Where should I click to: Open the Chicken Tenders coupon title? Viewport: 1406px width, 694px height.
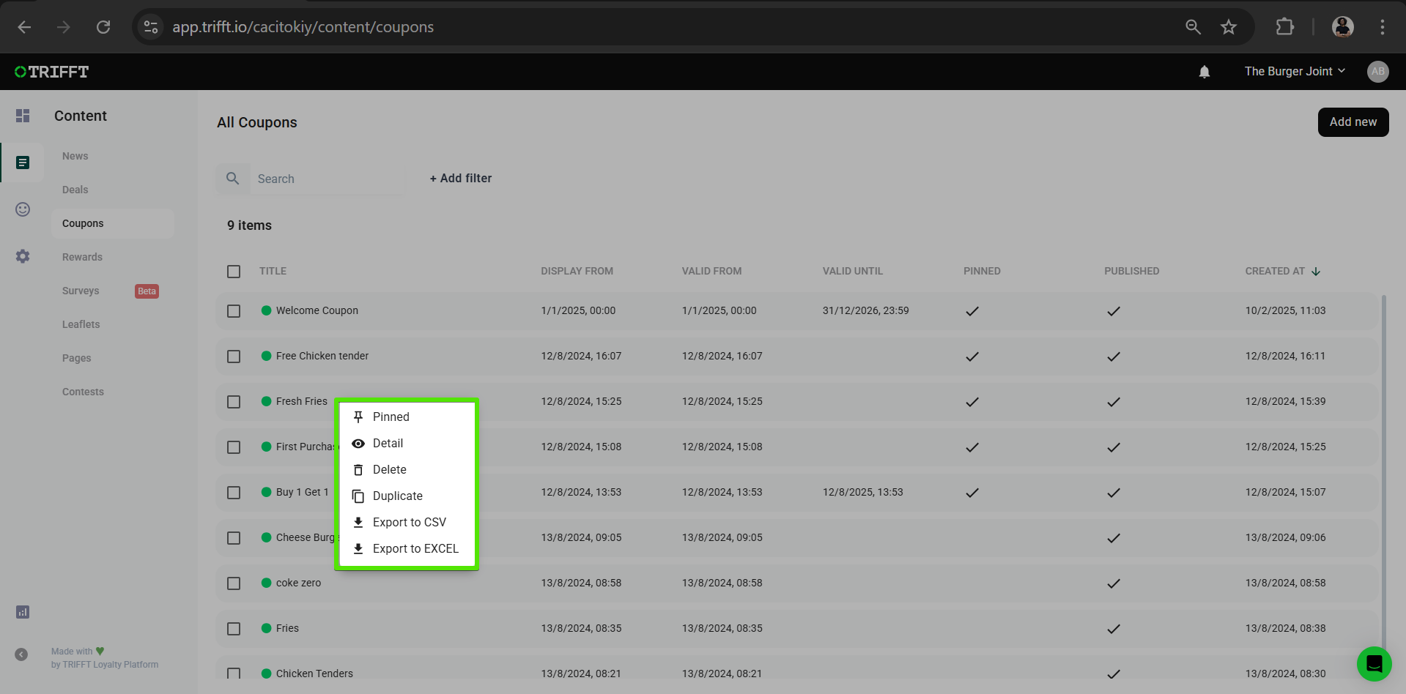tap(314, 674)
